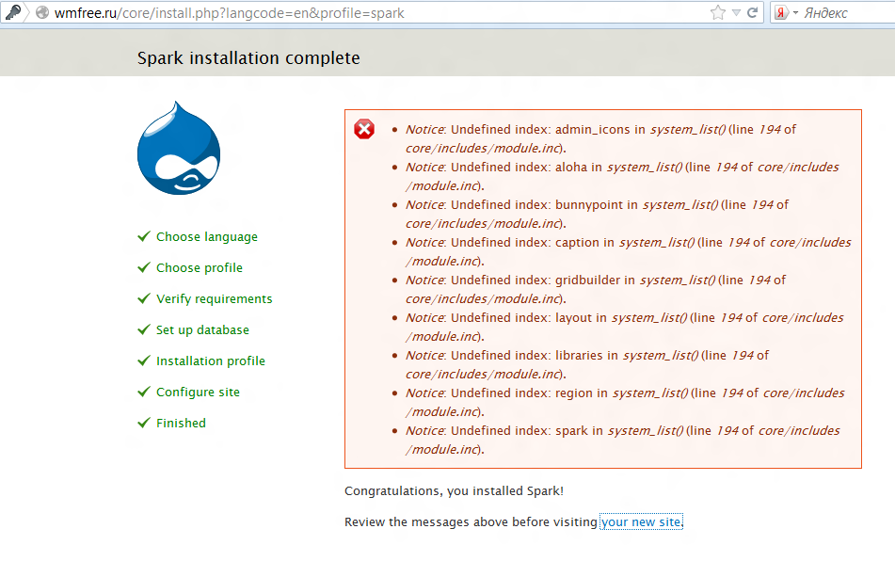Click the blue Drupal droplet logo
Screen dimensions: 895x561
(x=179, y=151)
